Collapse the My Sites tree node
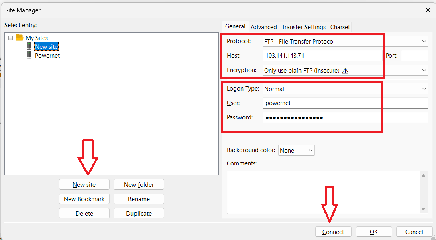 pyautogui.click(x=10, y=38)
